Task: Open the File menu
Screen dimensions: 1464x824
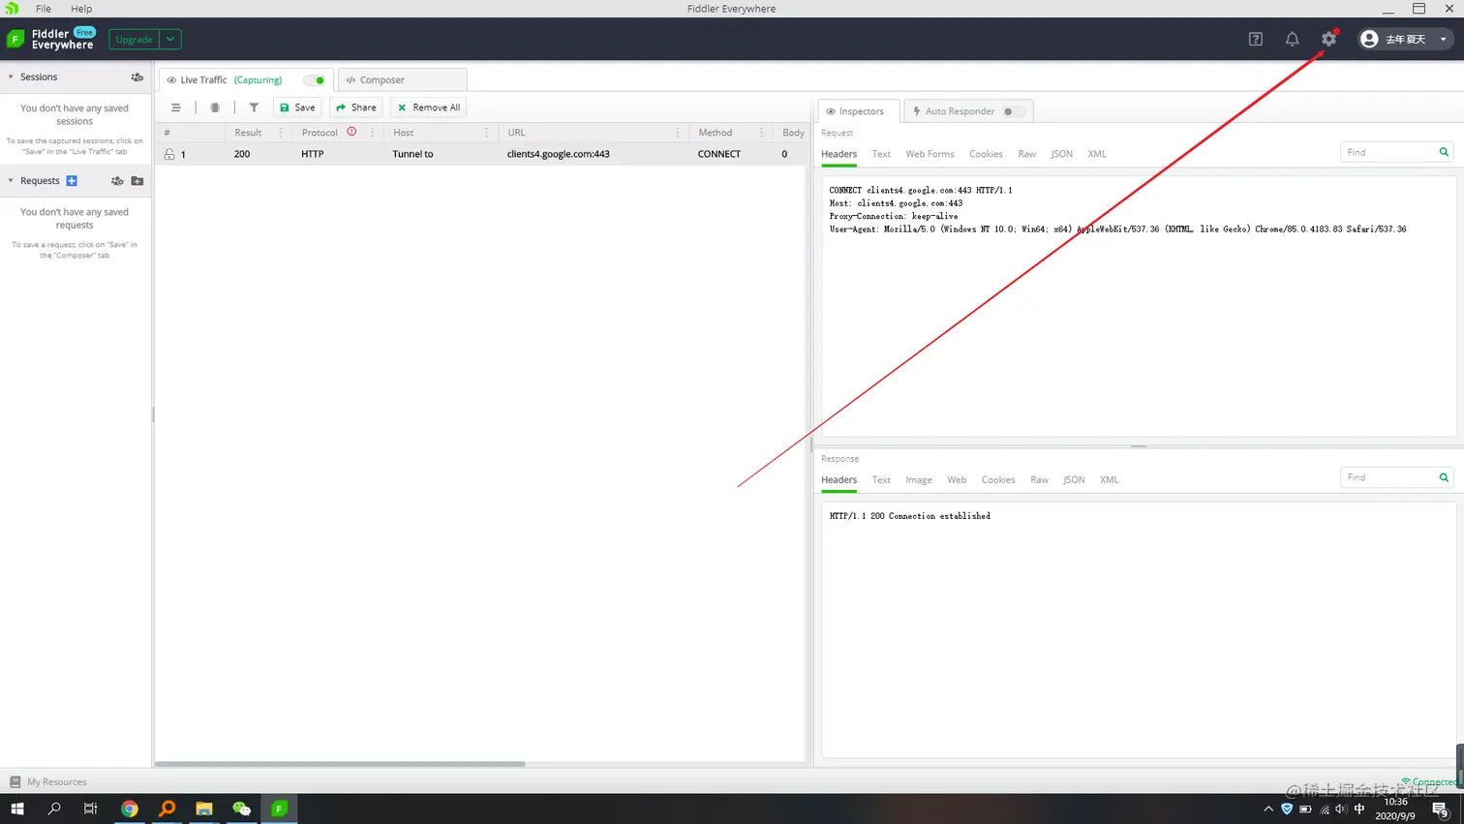Action: [x=44, y=9]
